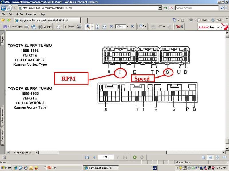229x171 pixels.
Task: Activate the Select text tool
Action: [x=69, y=27]
